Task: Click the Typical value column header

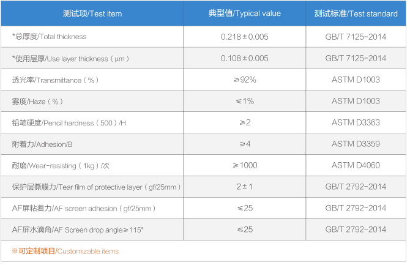Action: pyautogui.click(x=245, y=13)
